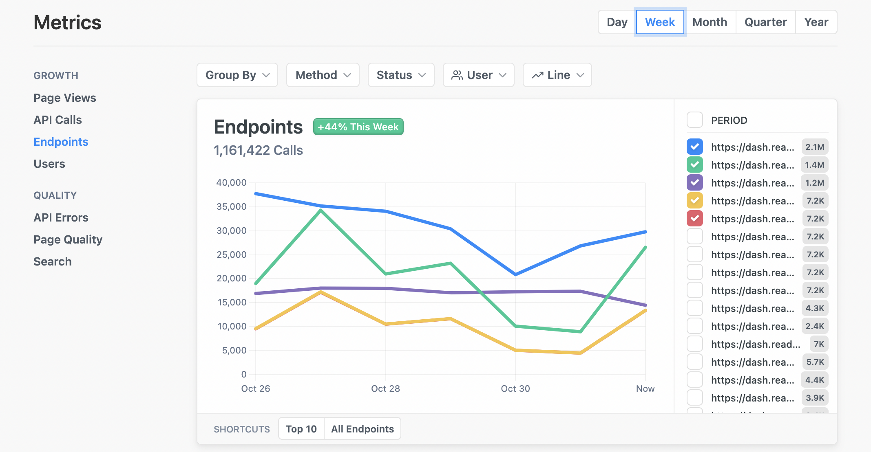Click the Top 10 shortcut button
Screen dimensions: 871x452
coord(301,429)
